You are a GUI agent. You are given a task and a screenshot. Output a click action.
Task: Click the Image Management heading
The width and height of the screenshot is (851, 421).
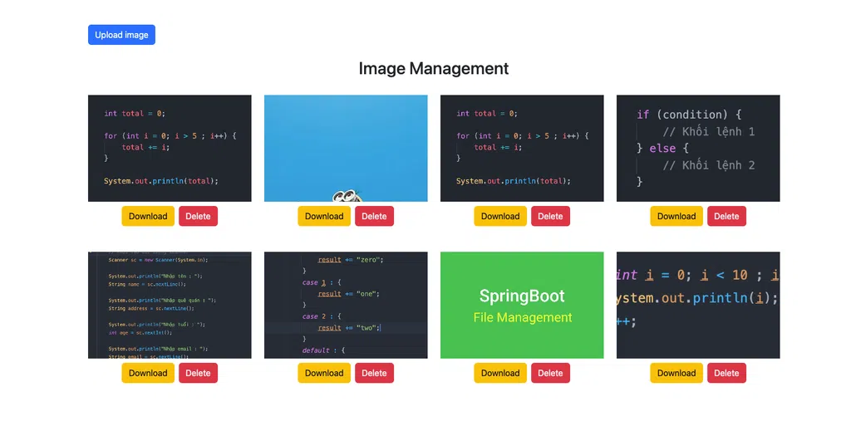pos(434,69)
